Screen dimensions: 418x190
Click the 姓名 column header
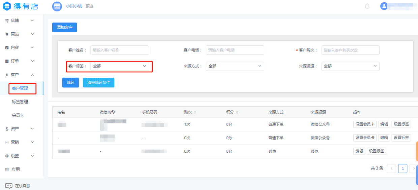tap(61, 112)
